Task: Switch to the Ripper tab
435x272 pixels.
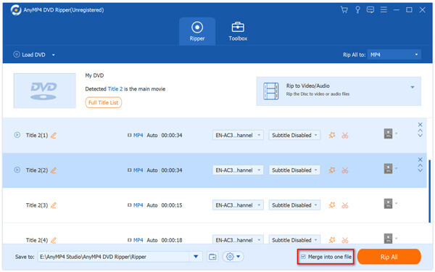Action: (197, 31)
